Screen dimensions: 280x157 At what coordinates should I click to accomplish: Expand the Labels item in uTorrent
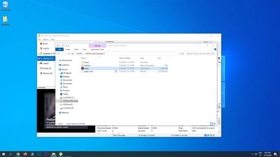39,63
